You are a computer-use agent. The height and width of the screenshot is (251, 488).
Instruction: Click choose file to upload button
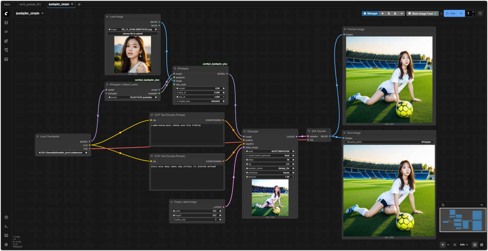coord(132,34)
